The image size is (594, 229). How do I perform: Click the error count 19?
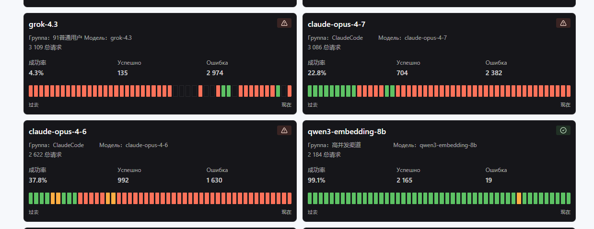[489, 181]
